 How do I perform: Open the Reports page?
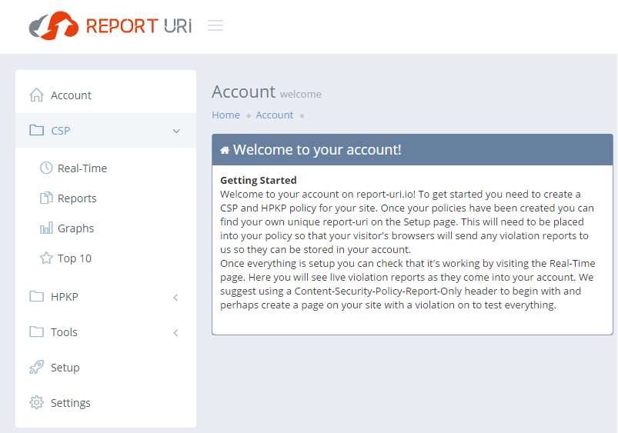(77, 198)
